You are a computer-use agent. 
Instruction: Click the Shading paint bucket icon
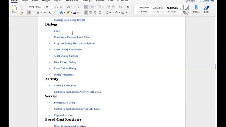click(x=117, y=13)
